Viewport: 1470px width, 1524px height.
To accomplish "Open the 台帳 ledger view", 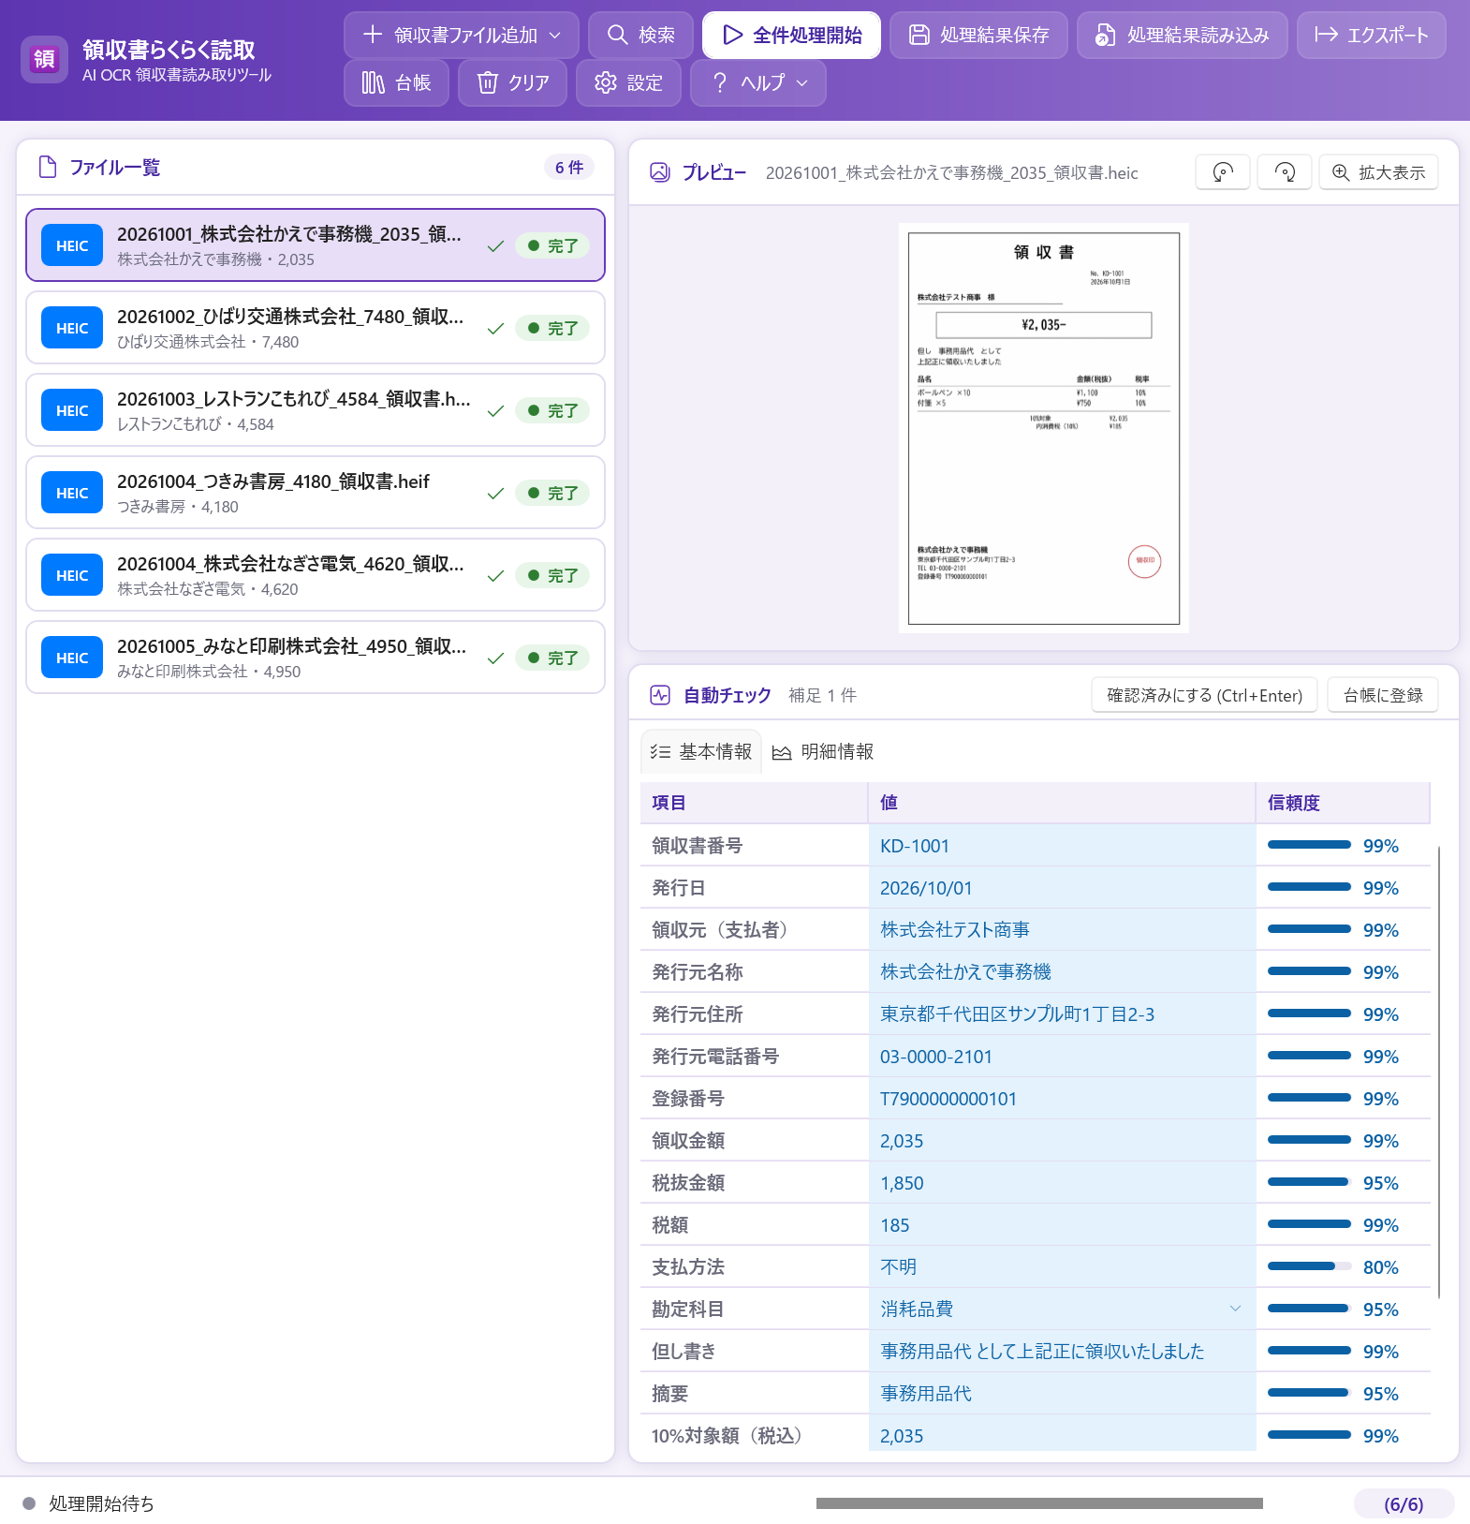I will (396, 83).
